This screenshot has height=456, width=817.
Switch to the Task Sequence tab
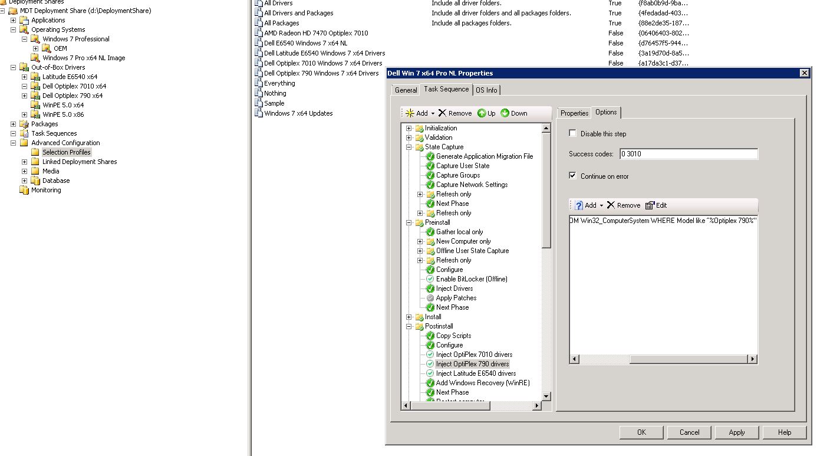[447, 89]
